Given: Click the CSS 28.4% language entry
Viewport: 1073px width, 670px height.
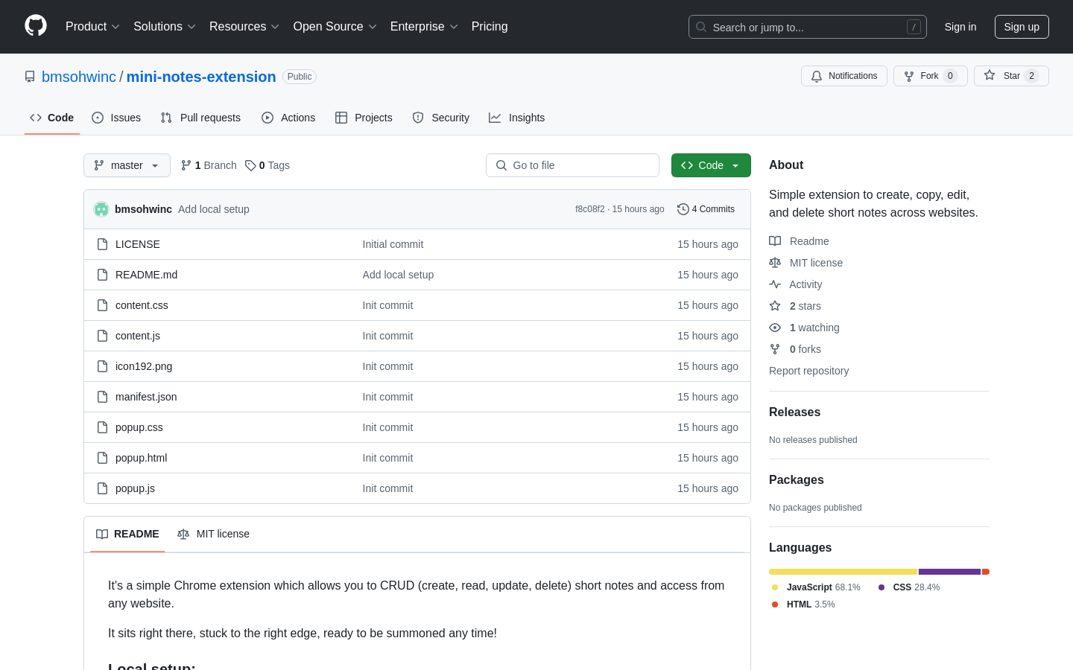Looking at the screenshot, I should (x=909, y=587).
